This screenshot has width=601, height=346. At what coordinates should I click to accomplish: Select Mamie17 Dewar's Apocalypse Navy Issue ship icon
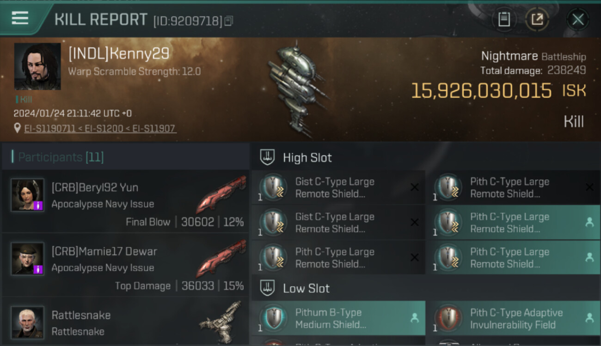click(221, 258)
